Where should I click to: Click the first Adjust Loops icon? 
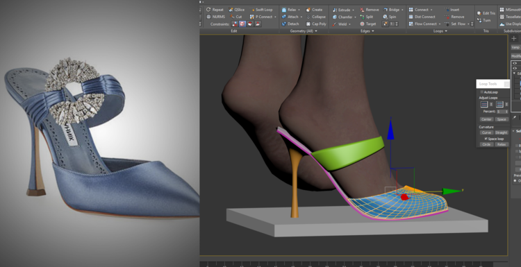click(x=484, y=105)
